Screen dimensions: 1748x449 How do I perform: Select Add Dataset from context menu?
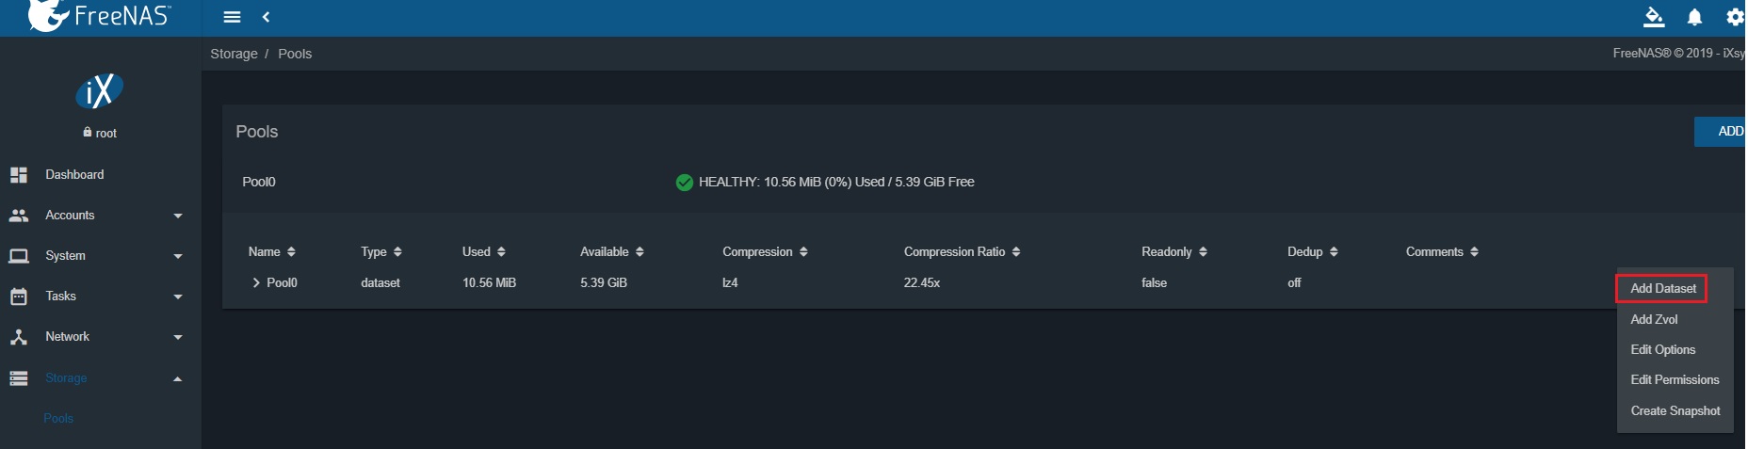(x=1662, y=289)
